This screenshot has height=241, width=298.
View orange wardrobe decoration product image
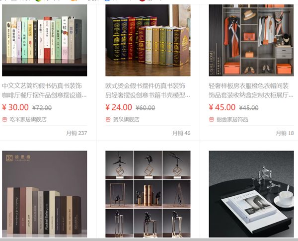tap(251, 40)
